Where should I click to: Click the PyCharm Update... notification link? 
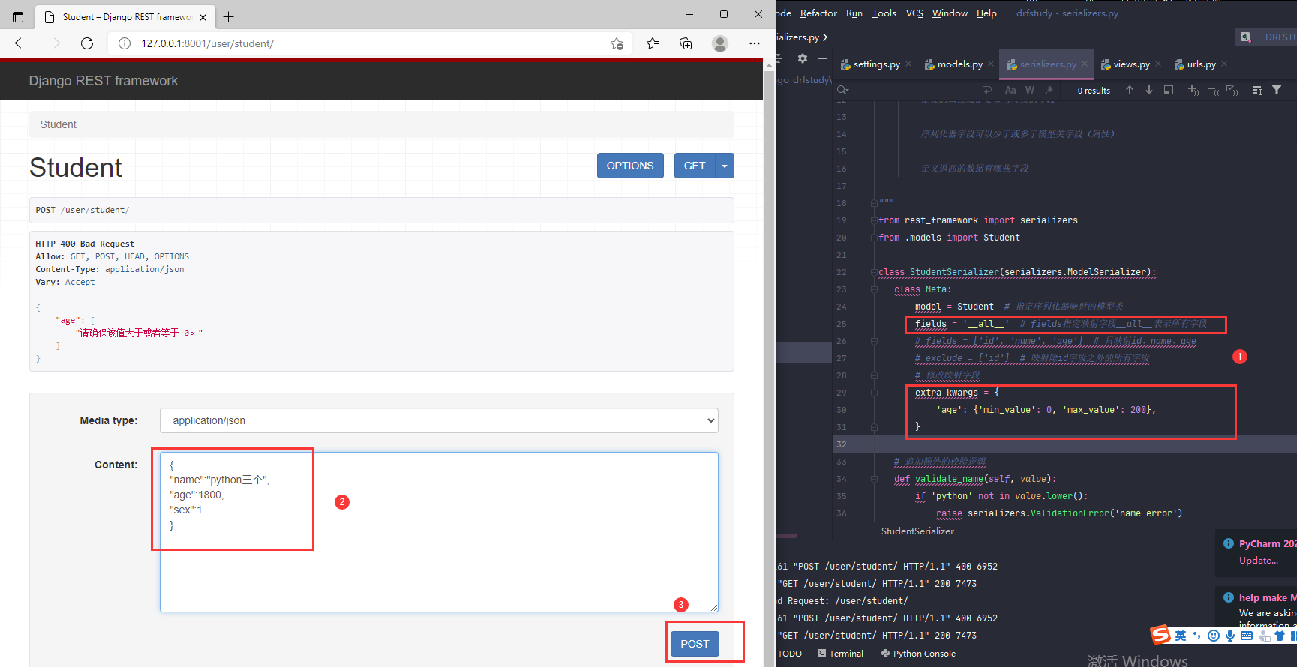pos(1258,561)
